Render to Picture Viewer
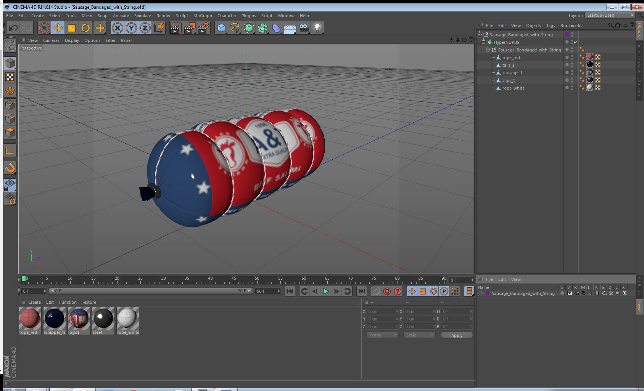The width and height of the screenshot is (644, 391). coord(190,28)
